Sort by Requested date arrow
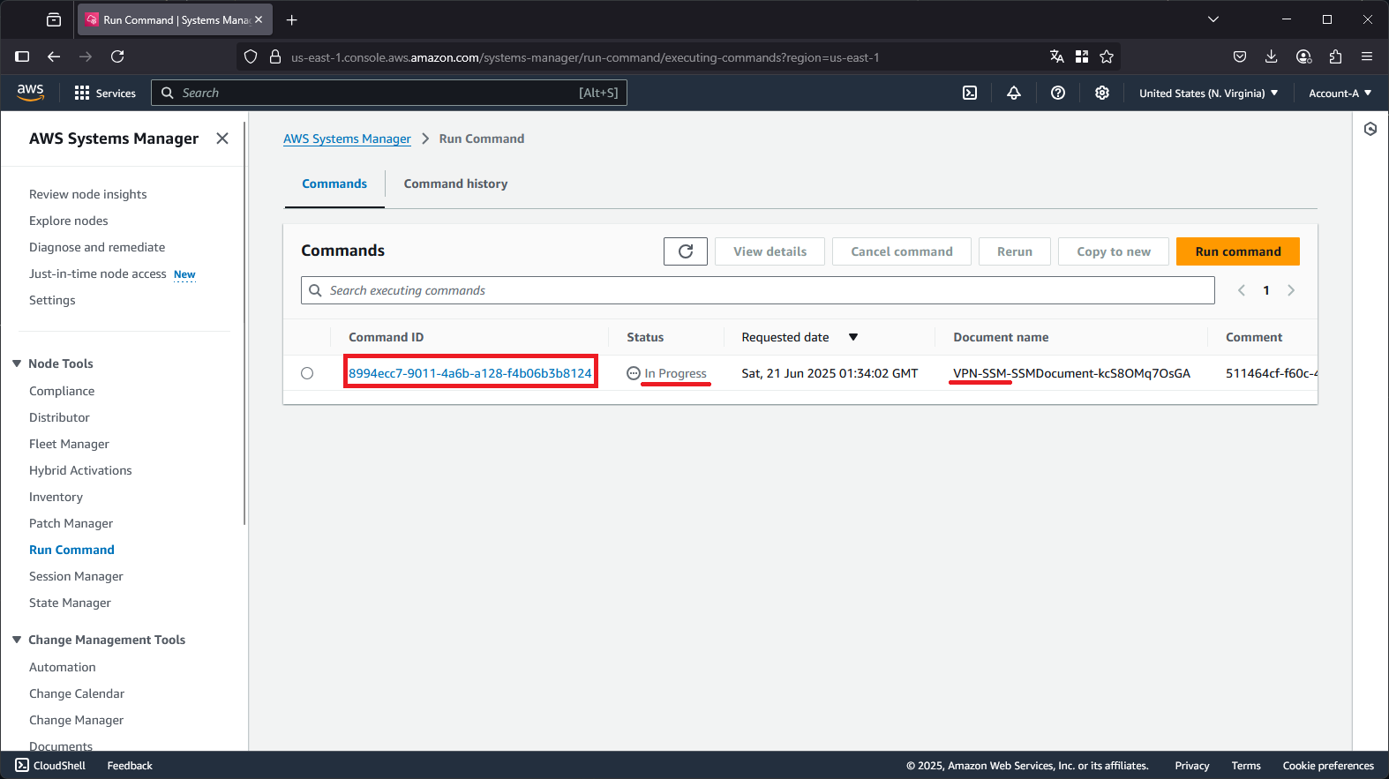Screen dimensions: 1389x779 click(853, 337)
